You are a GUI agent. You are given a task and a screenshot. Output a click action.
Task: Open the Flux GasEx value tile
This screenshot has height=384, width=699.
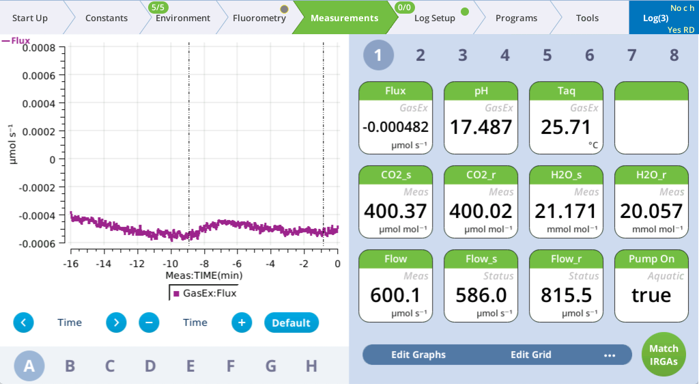point(395,118)
